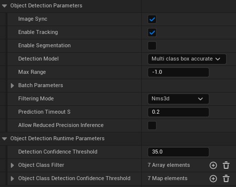Add element to Object Class Detection Confidence Threshold map
This screenshot has width=236, height=187.
[213, 179]
